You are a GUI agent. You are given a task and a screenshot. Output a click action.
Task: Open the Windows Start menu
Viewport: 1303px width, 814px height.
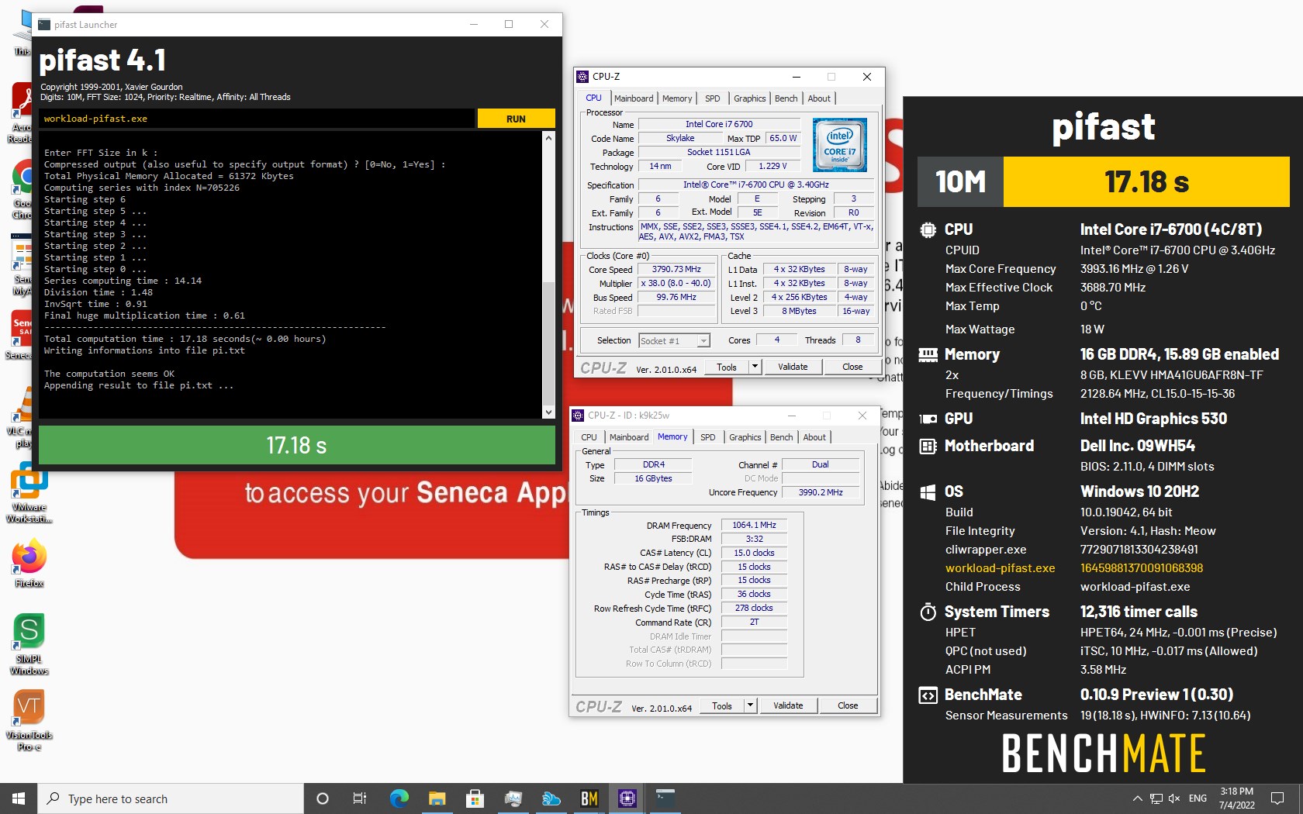click(x=19, y=798)
